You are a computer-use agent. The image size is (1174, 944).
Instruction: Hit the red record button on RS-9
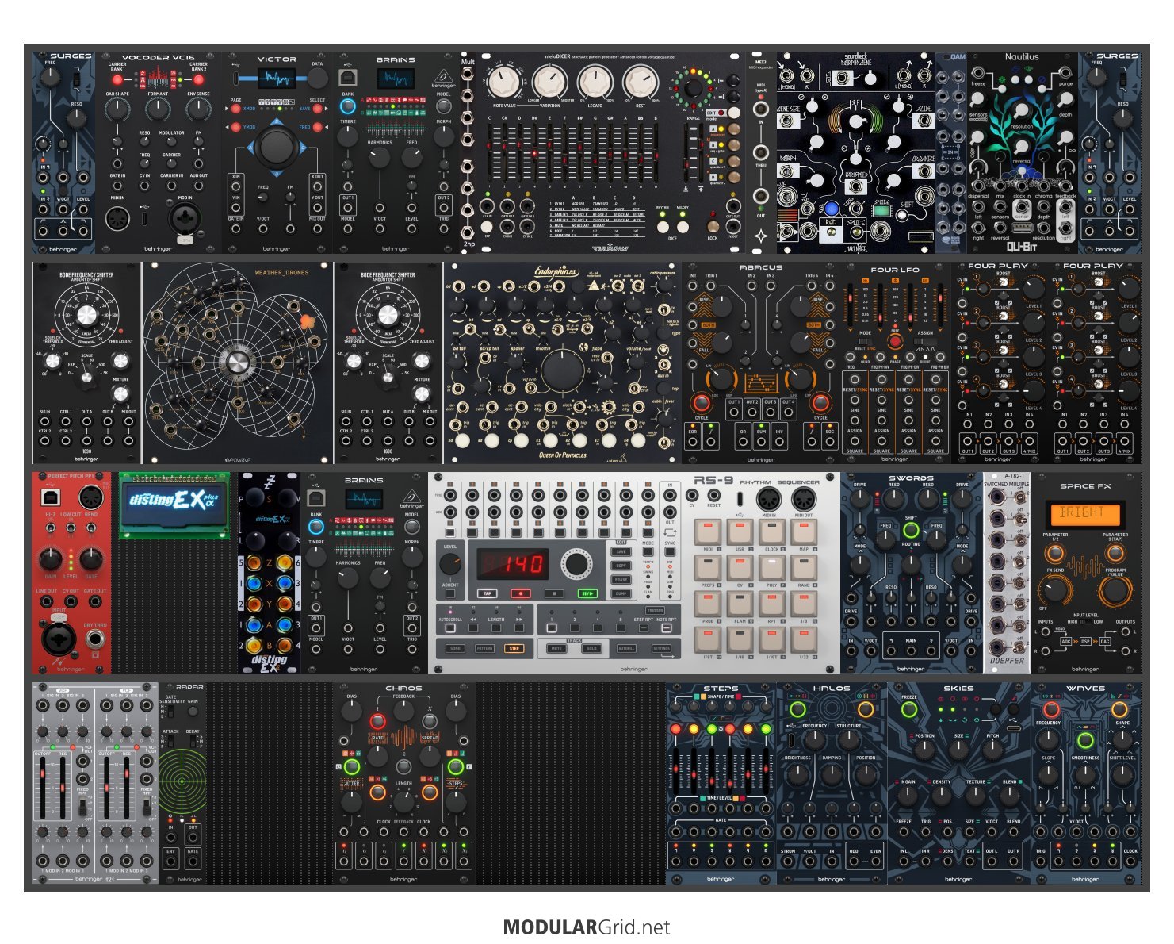[x=521, y=593]
